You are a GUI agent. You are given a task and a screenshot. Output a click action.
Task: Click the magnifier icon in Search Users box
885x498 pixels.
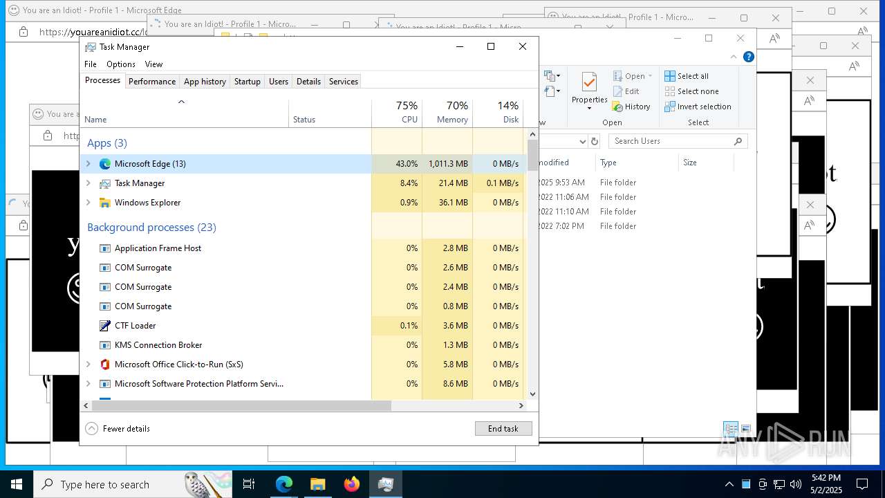738,141
